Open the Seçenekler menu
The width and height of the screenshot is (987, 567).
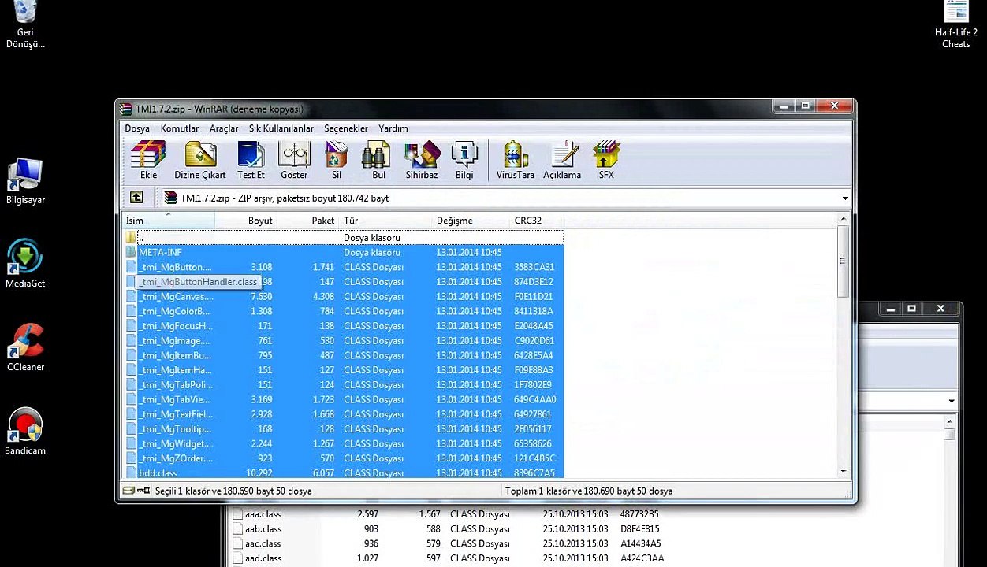(x=346, y=128)
